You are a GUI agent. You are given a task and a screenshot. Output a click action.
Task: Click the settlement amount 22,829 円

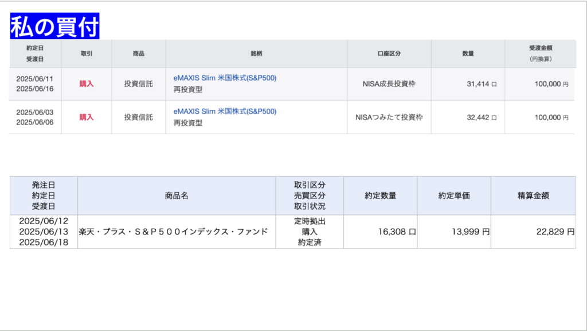click(x=555, y=232)
